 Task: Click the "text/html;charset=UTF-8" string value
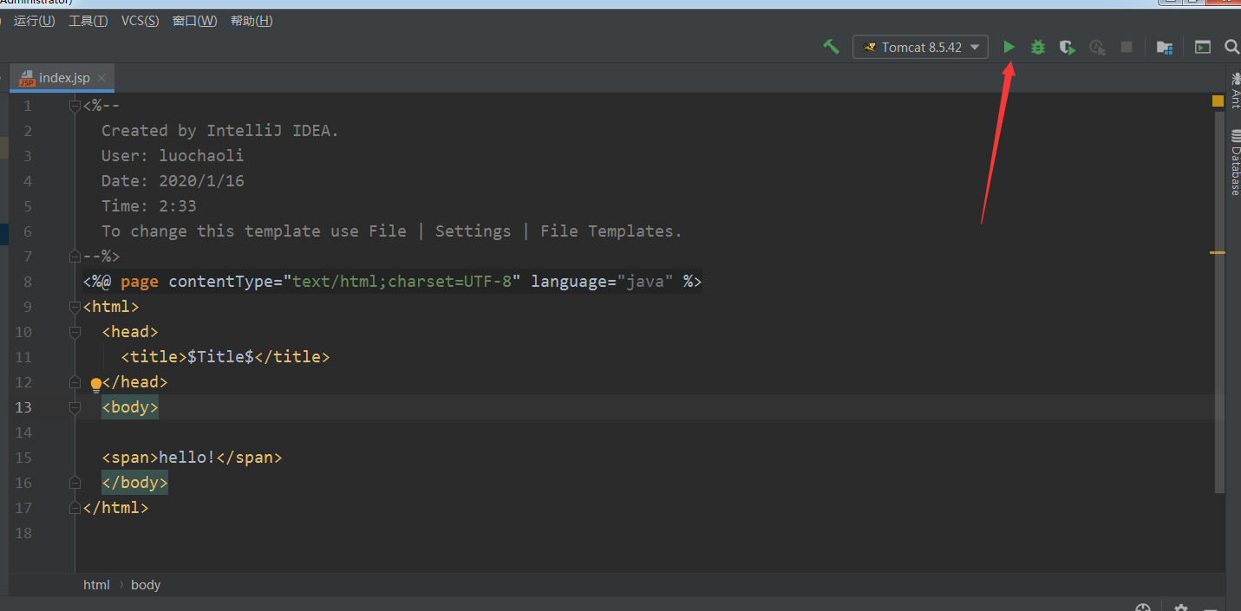pos(402,282)
